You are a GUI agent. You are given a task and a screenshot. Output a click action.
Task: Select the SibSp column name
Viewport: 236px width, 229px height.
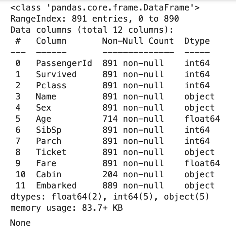(x=49, y=130)
